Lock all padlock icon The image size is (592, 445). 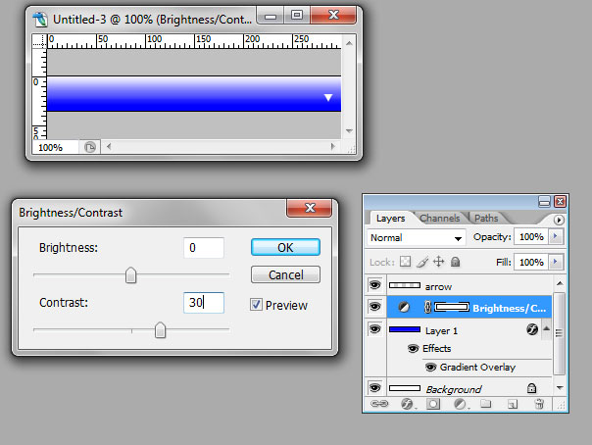456,262
